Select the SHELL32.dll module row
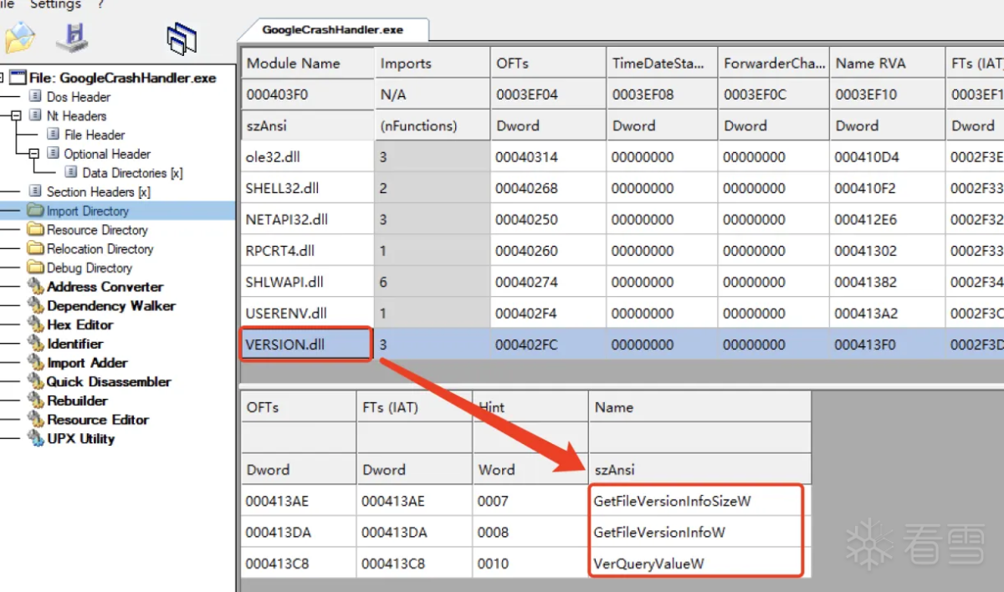This screenshot has width=1004, height=592. point(622,188)
